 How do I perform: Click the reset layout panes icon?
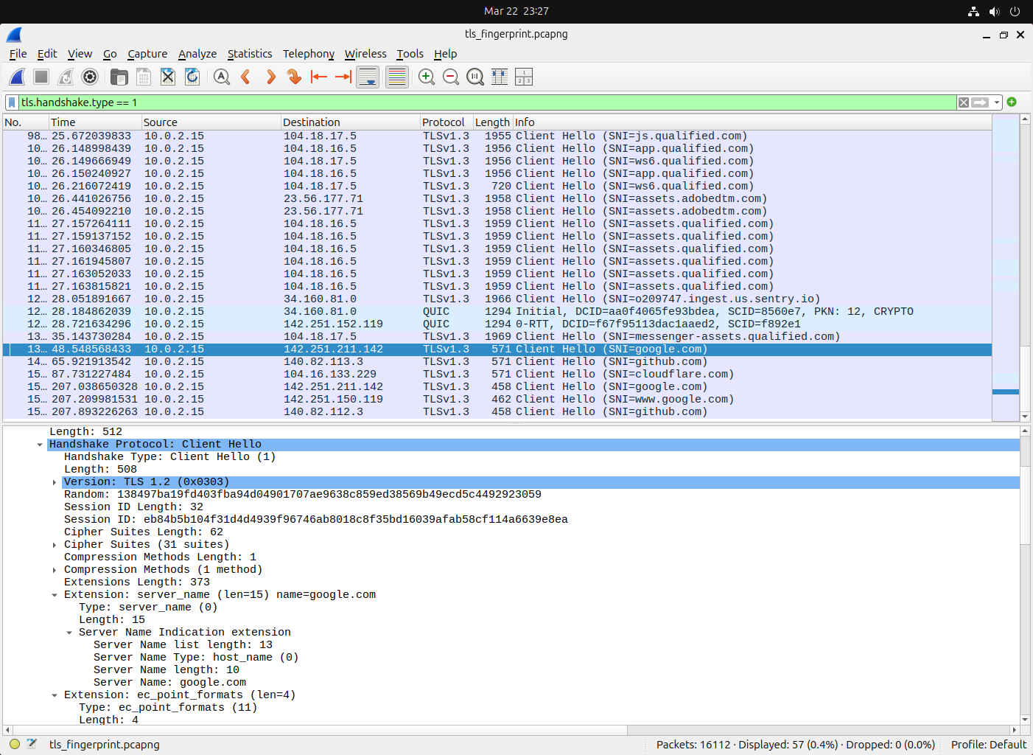(524, 77)
